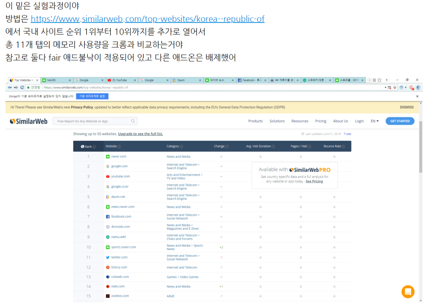
Task: Click the Website column info icon
Action: click(119, 147)
